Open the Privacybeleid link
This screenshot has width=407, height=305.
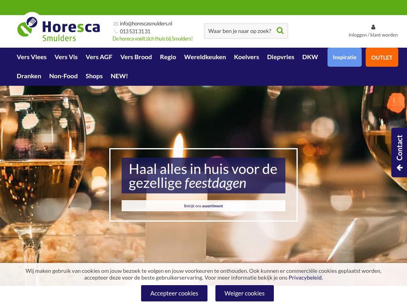click(x=305, y=278)
